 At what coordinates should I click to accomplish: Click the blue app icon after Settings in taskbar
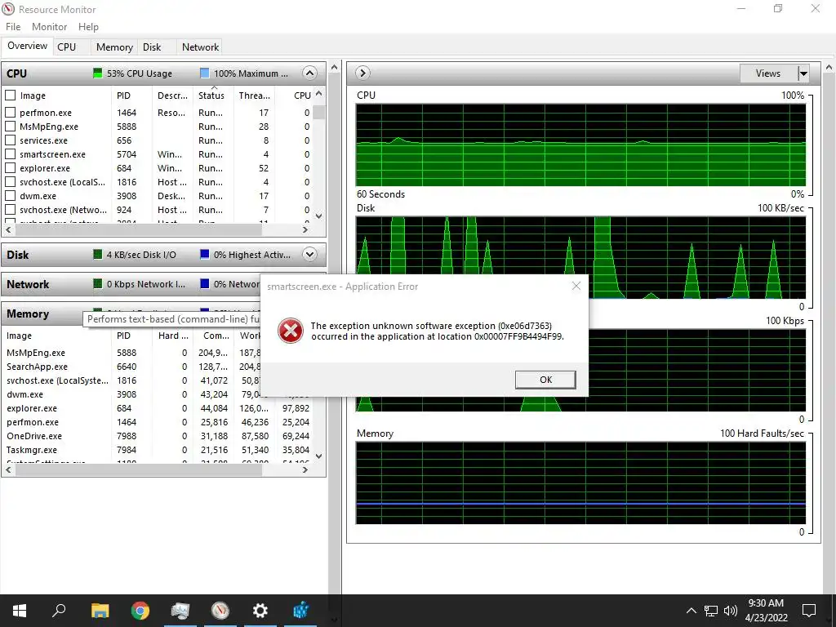tap(300, 611)
